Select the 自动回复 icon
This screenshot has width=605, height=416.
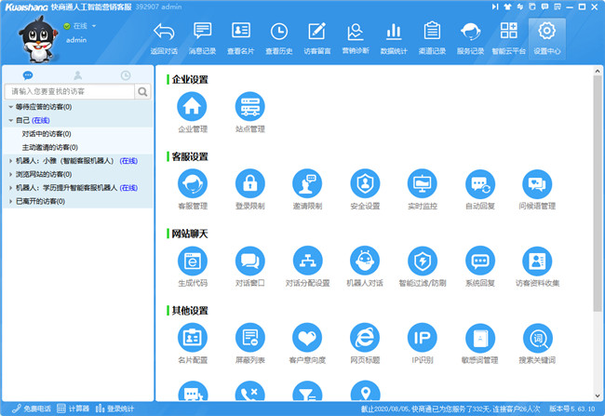[x=480, y=183]
